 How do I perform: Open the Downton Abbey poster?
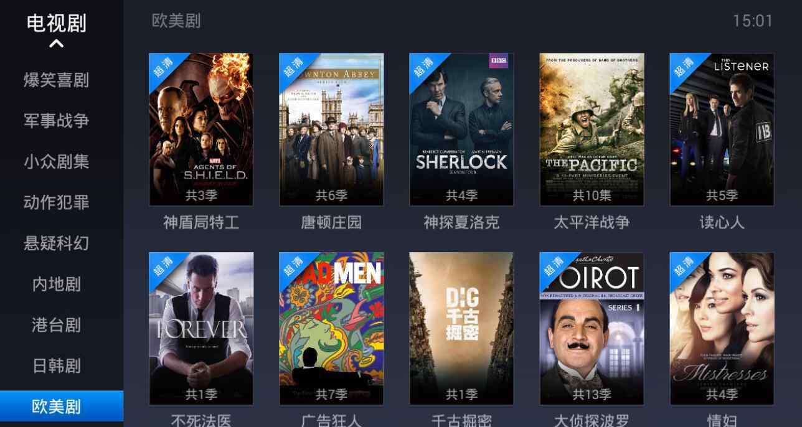coord(331,129)
